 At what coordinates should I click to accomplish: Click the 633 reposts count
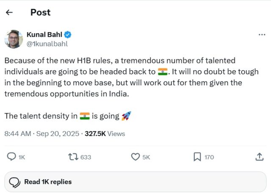pos(86,157)
